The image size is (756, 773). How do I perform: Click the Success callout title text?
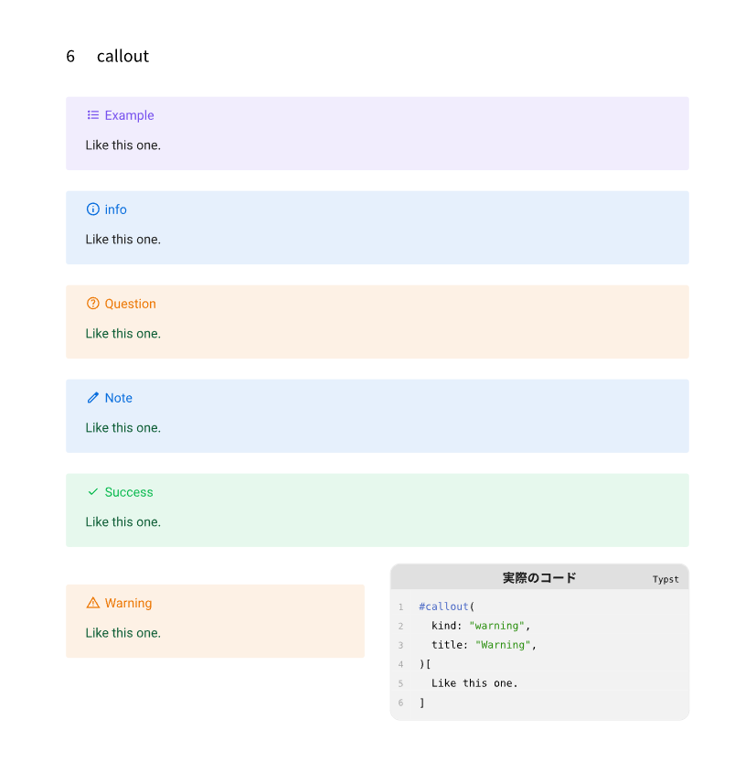tap(129, 492)
